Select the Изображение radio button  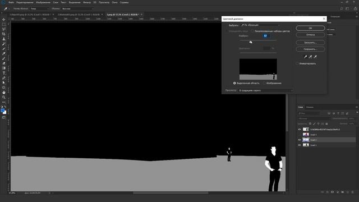click(264, 83)
